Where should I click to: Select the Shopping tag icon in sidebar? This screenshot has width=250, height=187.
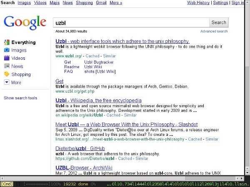(x=7, y=74)
